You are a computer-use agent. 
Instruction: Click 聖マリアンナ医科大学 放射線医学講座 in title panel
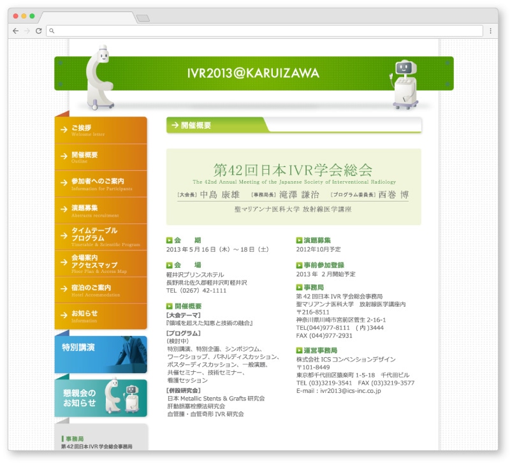coord(293,209)
